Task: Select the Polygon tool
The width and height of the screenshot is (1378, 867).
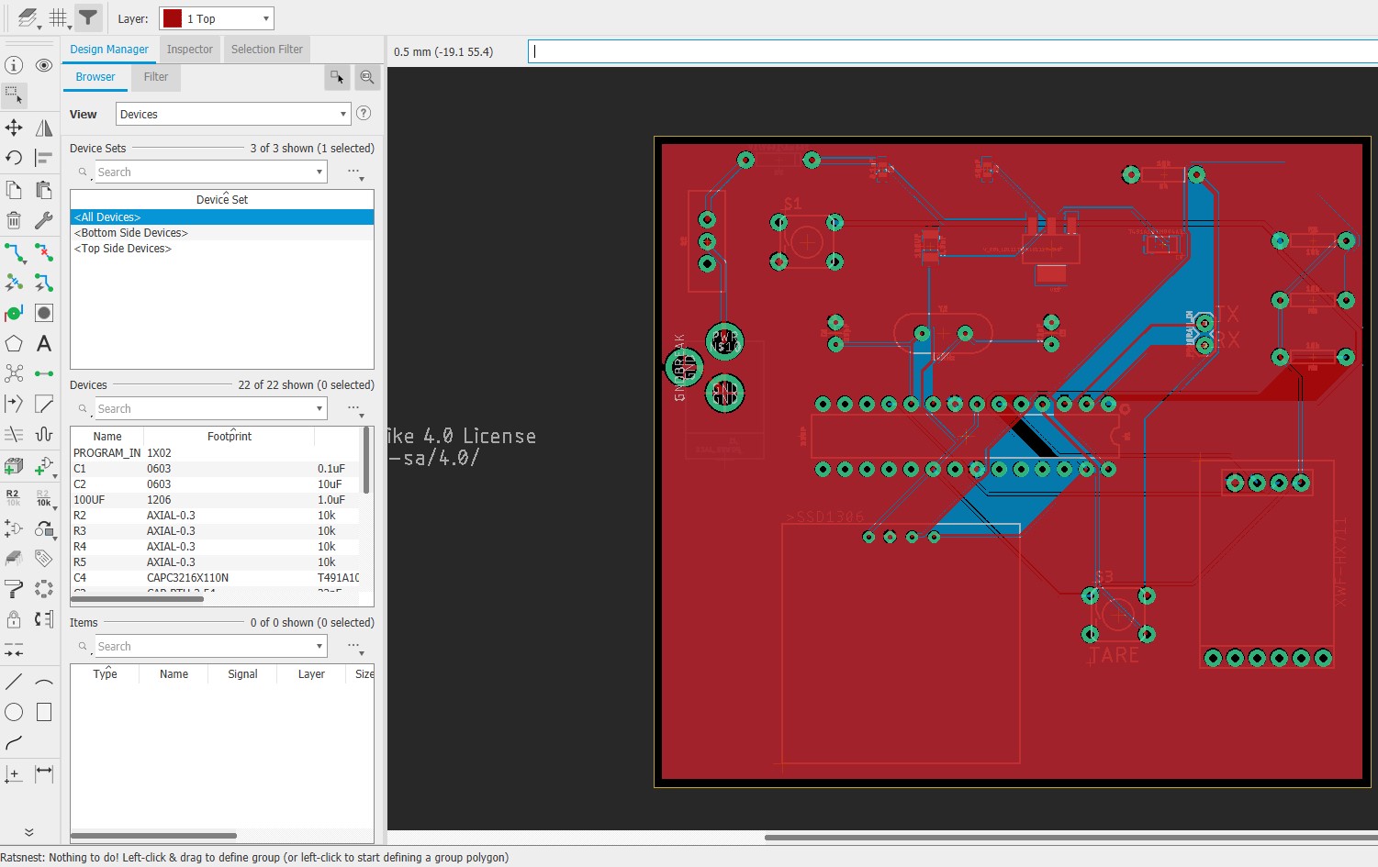Action: click(x=14, y=344)
